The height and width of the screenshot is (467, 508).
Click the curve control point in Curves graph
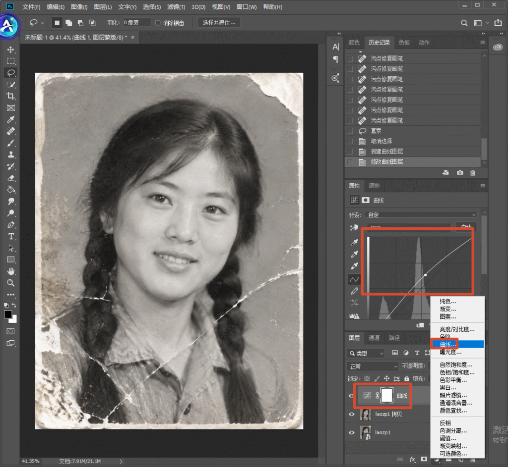coord(425,275)
